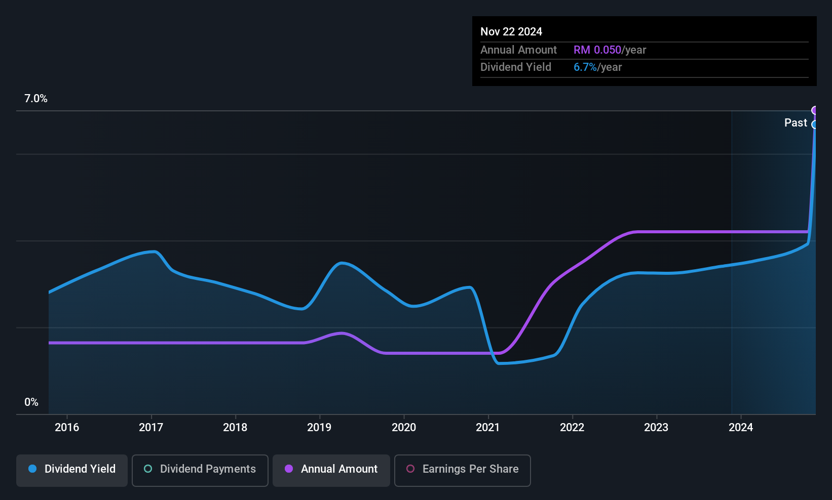Click the blue Dividend Yield endpoint marker
832x500 pixels.
point(815,124)
